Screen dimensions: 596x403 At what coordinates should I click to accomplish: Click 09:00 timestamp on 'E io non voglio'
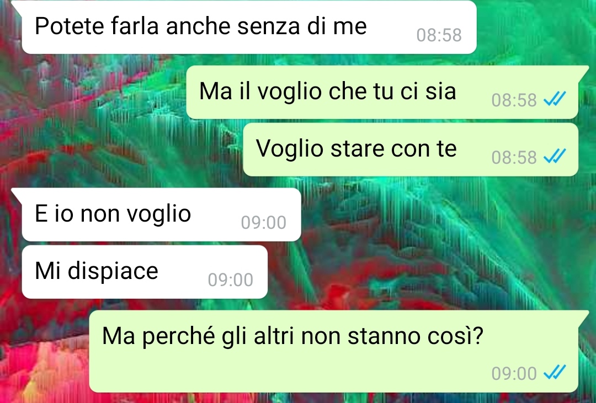click(263, 223)
